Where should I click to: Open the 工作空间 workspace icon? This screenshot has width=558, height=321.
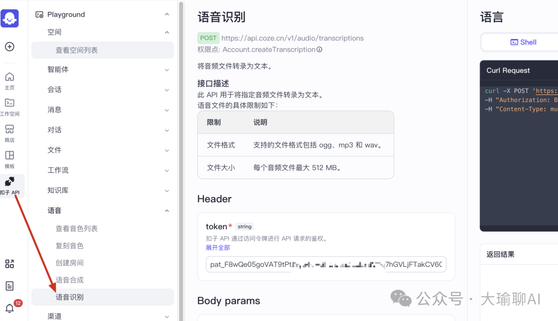click(10, 103)
